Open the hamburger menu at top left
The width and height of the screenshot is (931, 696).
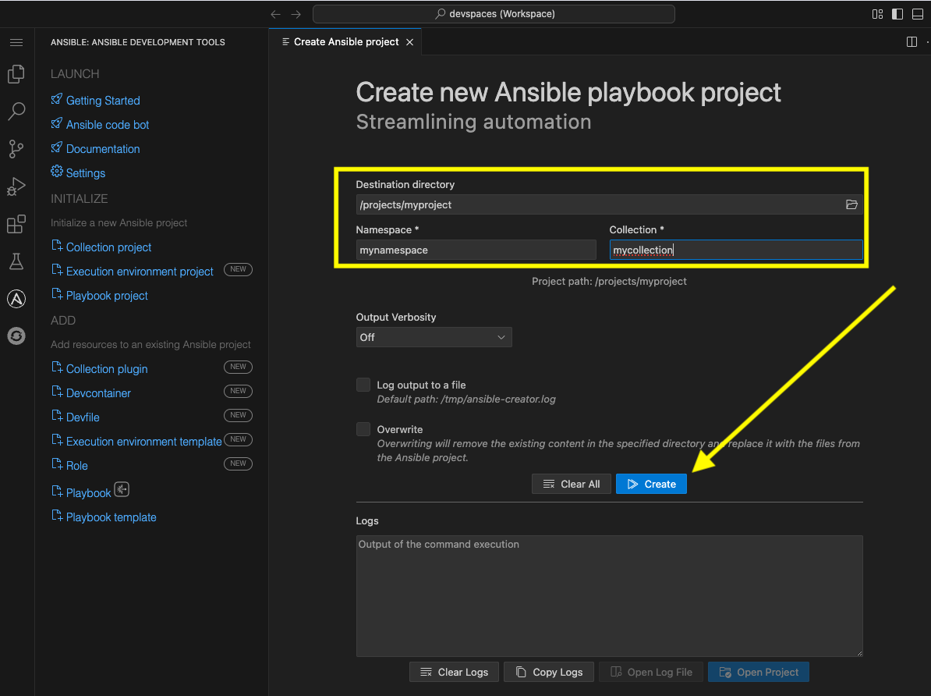tap(16, 43)
